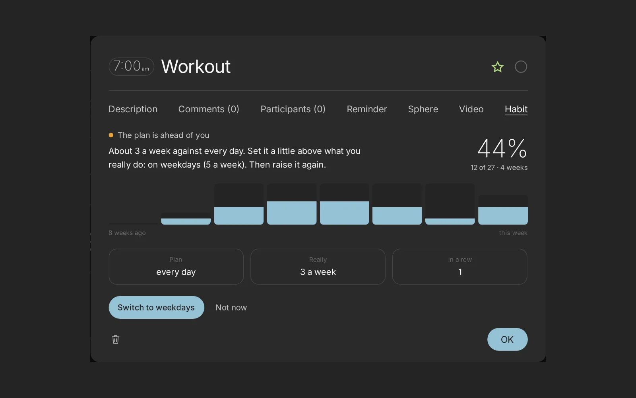
Task: Mark Workout as favorite with star icon
Action: pyautogui.click(x=497, y=67)
